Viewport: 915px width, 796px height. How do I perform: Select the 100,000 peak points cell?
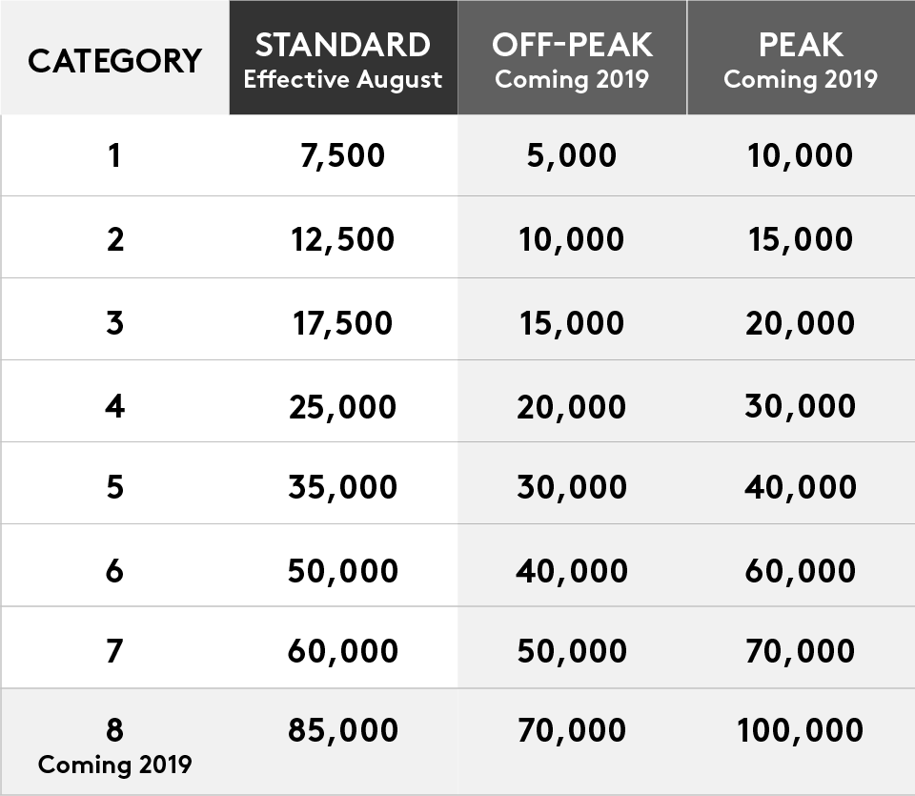click(x=800, y=731)
